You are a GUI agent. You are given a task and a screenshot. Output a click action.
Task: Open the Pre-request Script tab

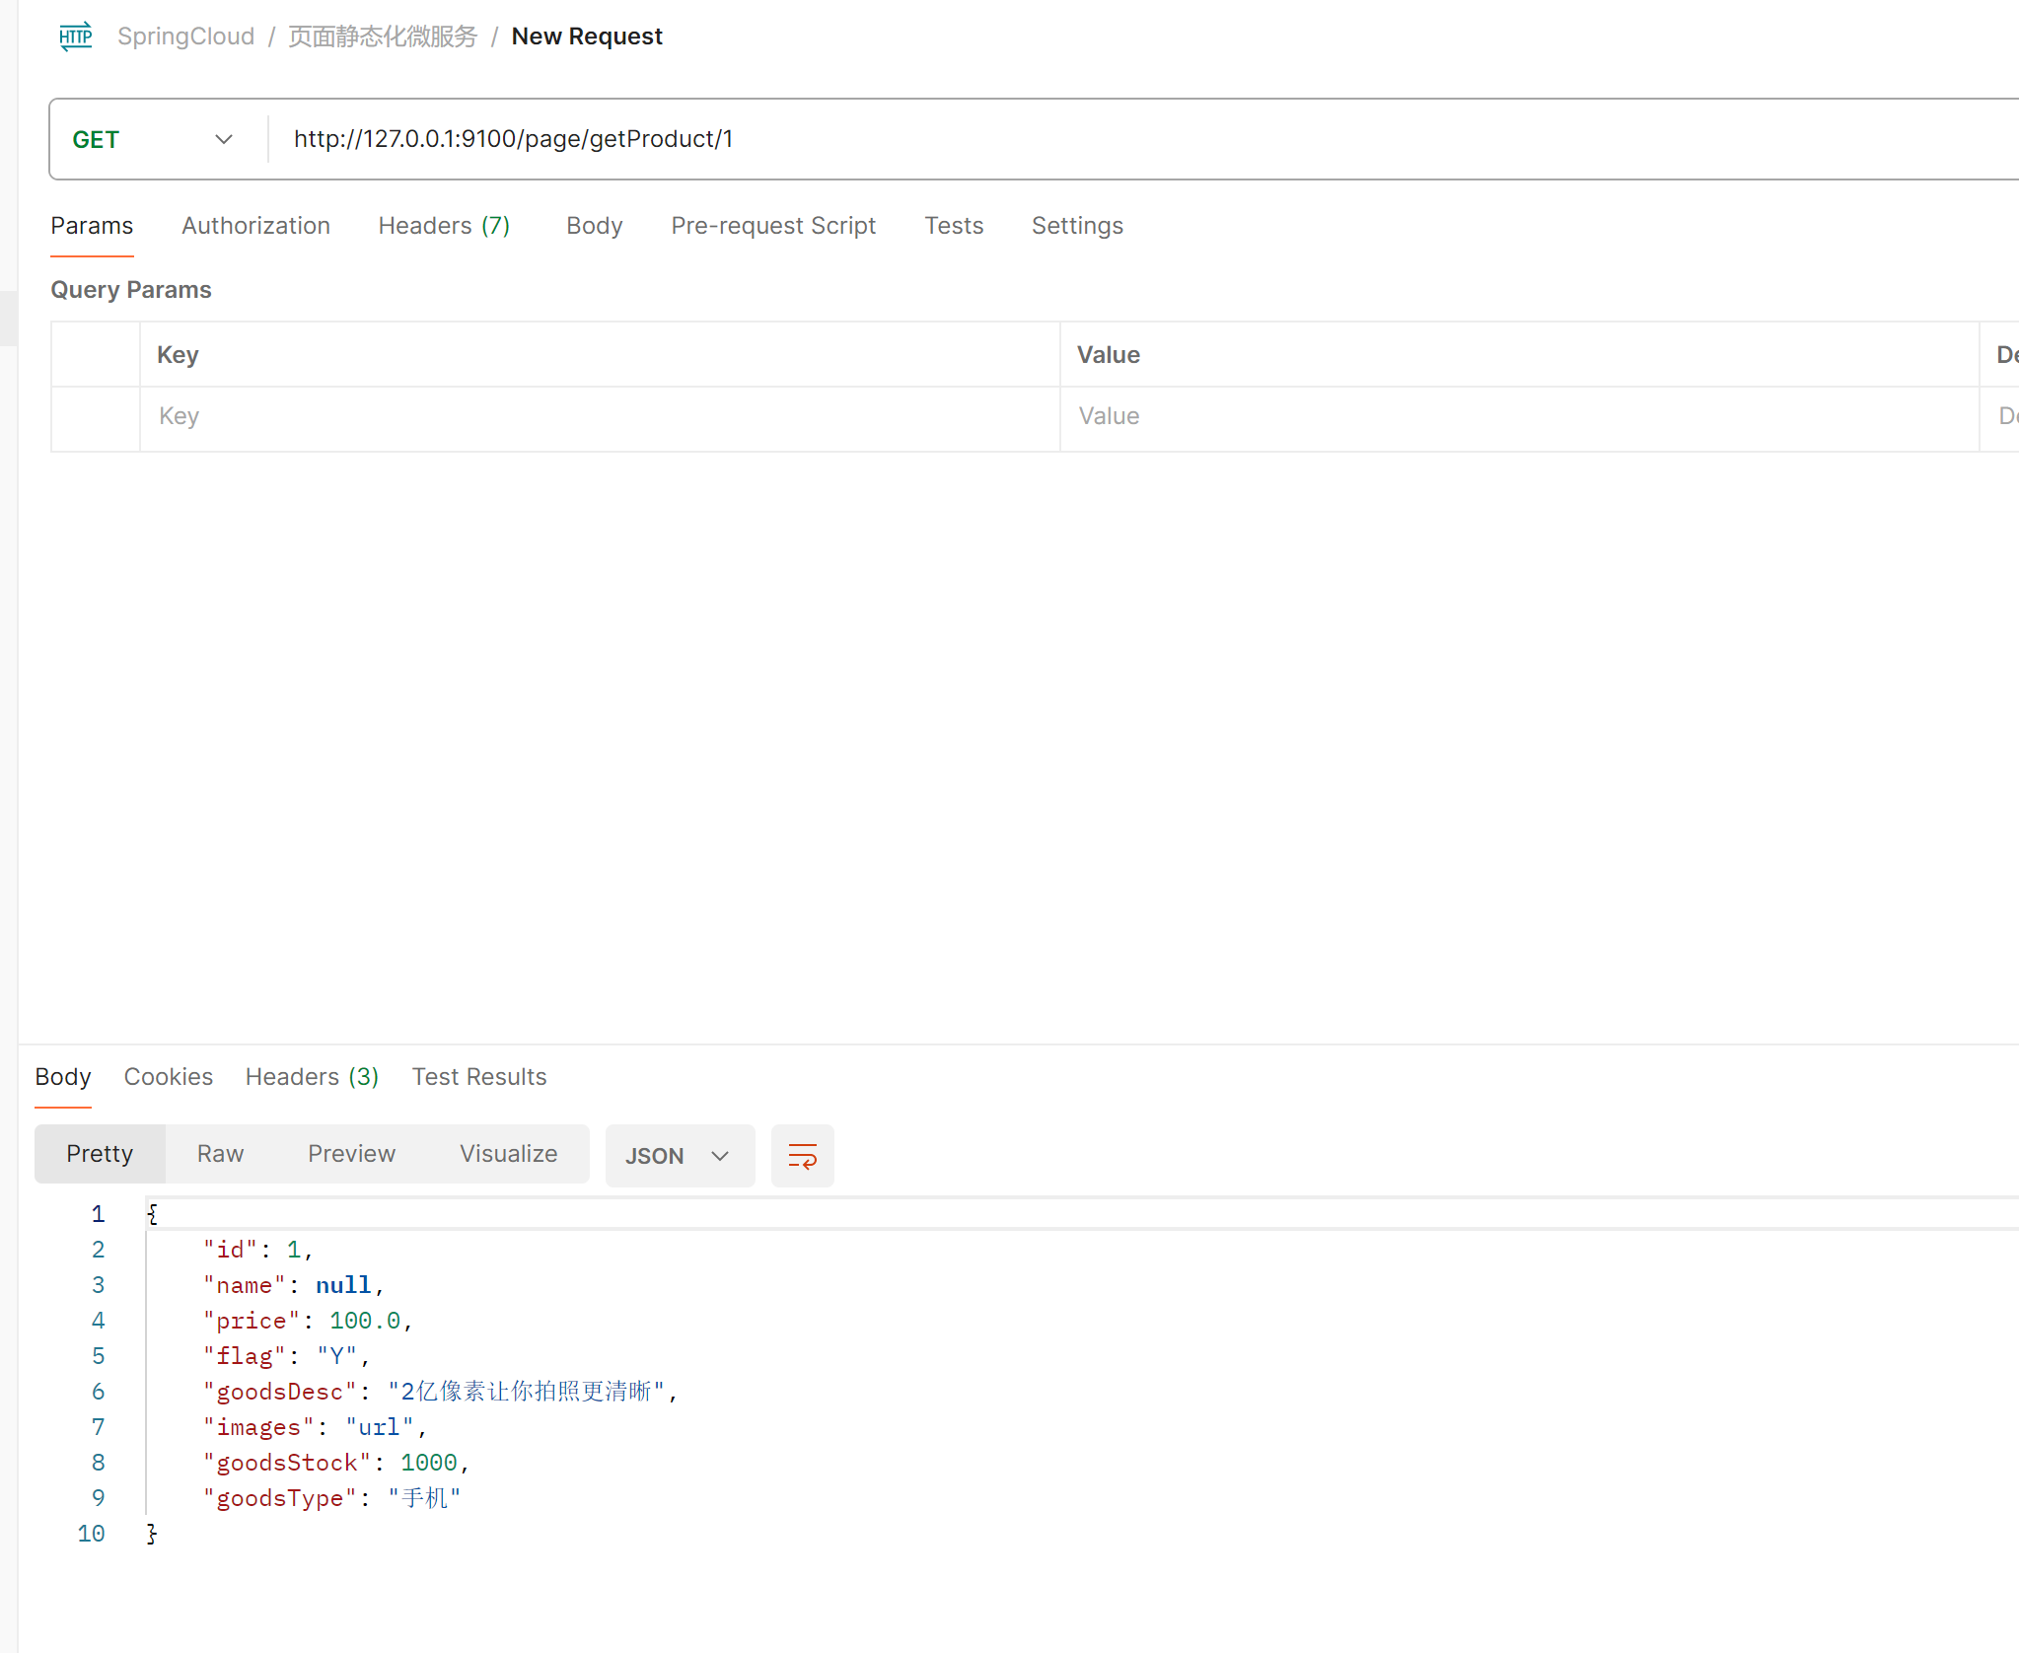pos(773,226)
